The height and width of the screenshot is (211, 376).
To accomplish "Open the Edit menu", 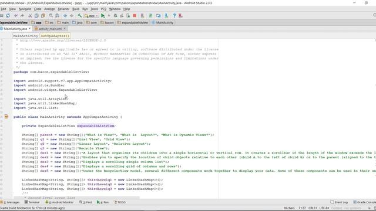I will click(x=4, y=9).
